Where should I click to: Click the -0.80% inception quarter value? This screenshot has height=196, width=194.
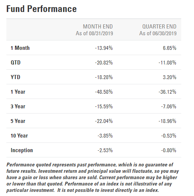tap(169, 150)
